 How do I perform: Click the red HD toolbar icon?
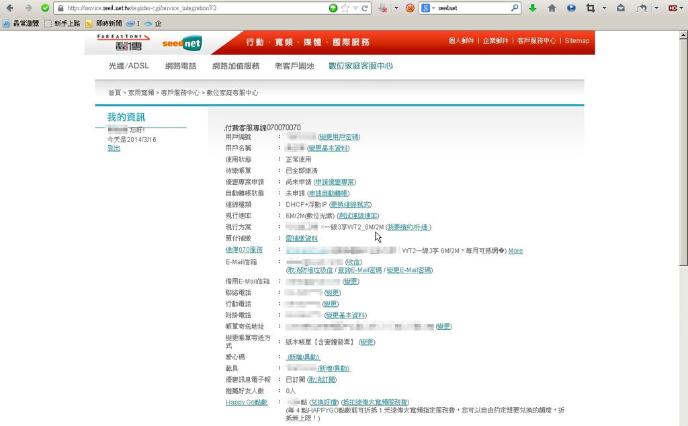673,8
